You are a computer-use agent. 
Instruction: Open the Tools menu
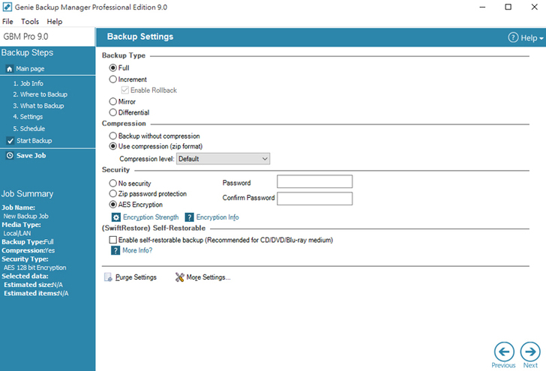(30, 22)
